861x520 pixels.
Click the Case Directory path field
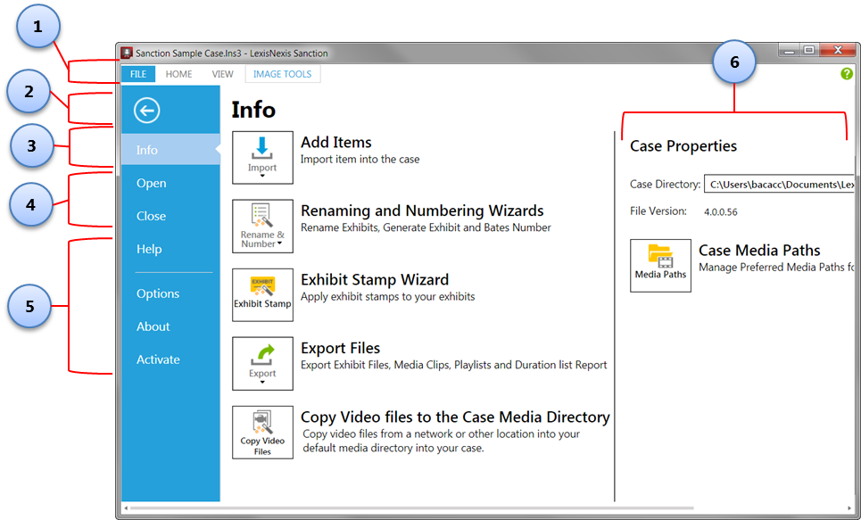pyautogui.click(x=780, y=185)
